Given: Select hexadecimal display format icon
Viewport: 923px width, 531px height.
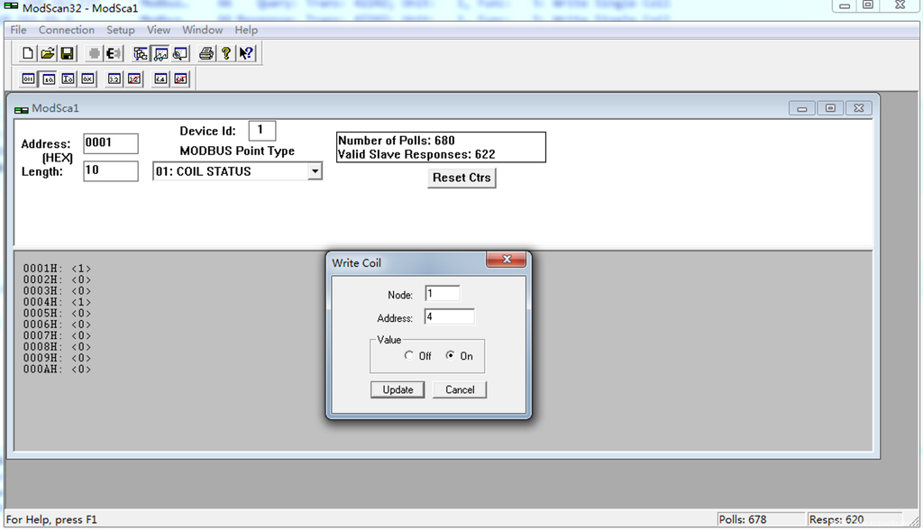Looking at the screenshot, I should pyautogui.click(x=87, y=79).
